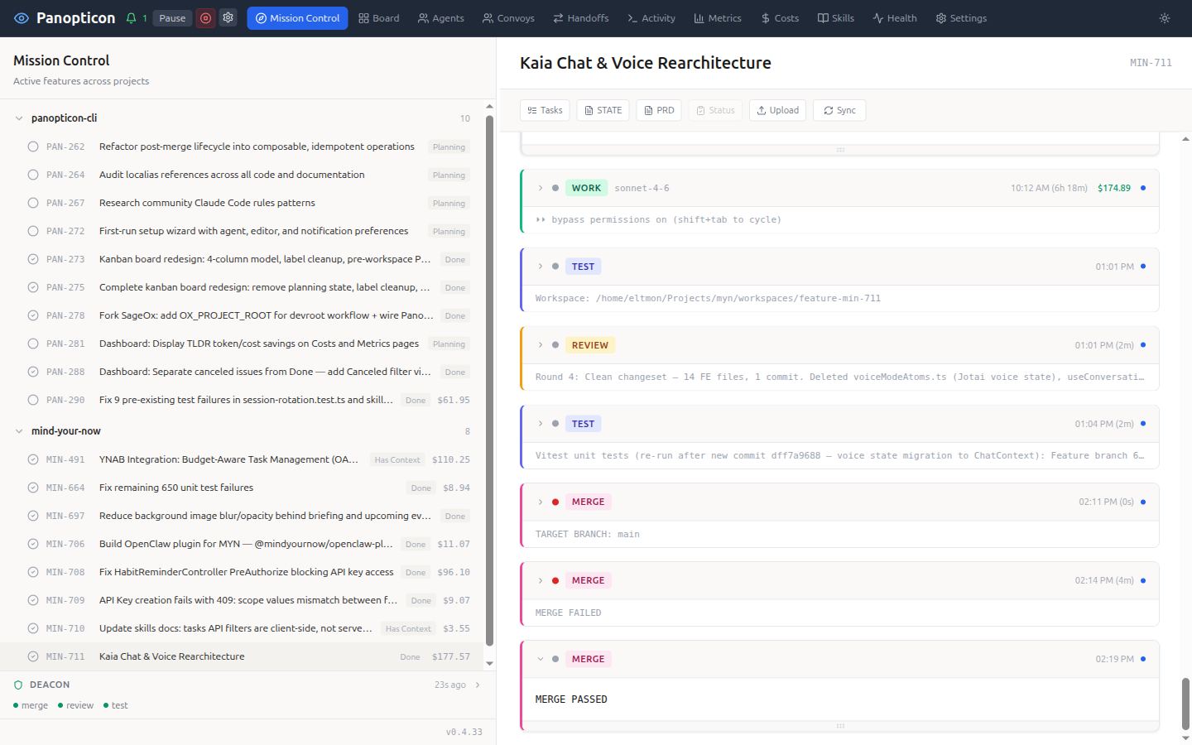Expand the MERGE card at 02:11 PM

pos(541,502)
